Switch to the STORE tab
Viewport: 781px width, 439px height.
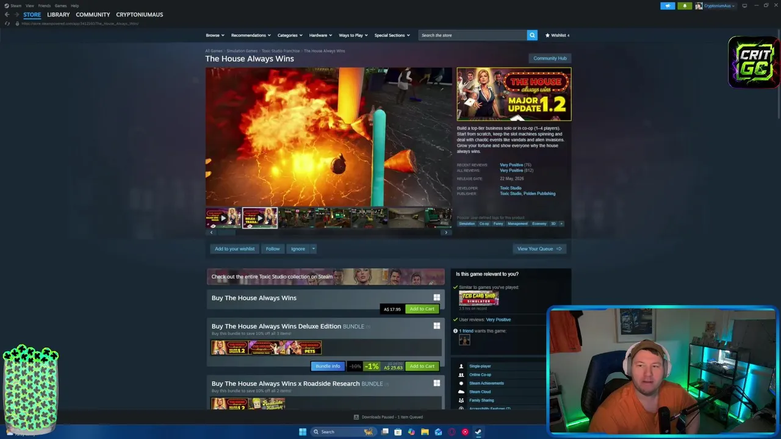click(32, 15)
